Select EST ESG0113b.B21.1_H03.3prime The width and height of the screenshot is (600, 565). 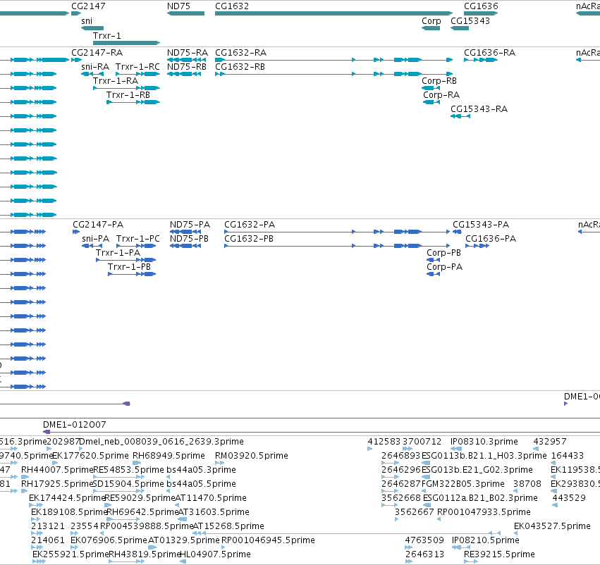[x=484, y=456]
